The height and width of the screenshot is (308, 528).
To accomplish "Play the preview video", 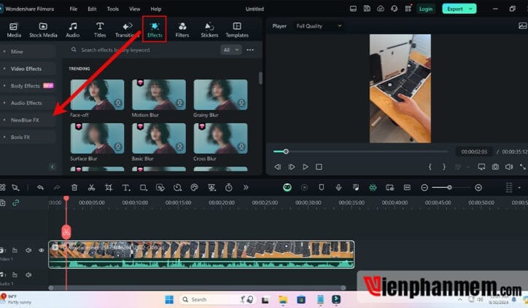I will [x=306, y=167].
